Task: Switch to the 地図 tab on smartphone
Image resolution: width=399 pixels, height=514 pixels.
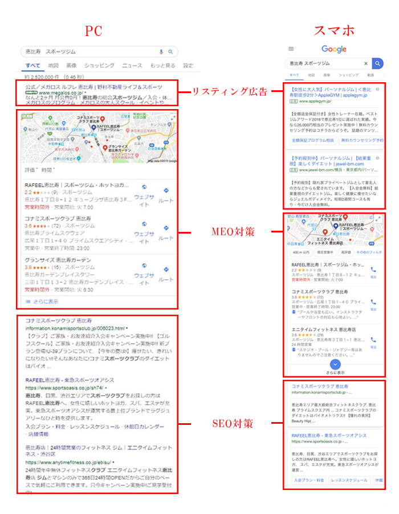Action: click(x=311, y=75)
